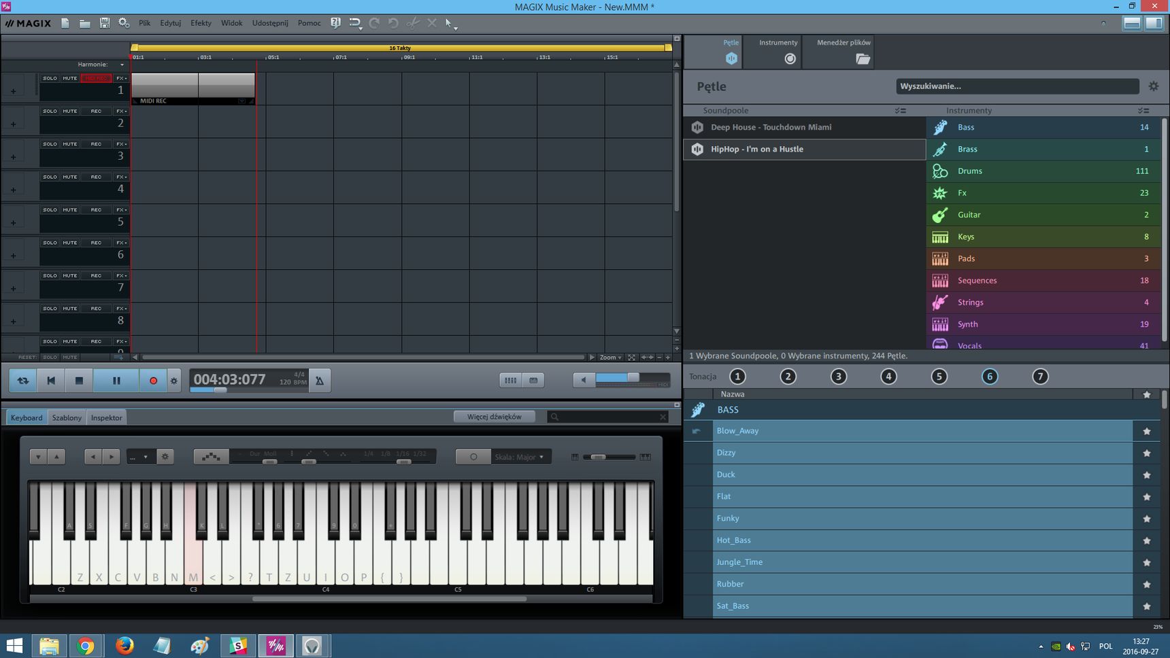
Task: Save the project with the floppy disk icon
Action: [105, 23]
